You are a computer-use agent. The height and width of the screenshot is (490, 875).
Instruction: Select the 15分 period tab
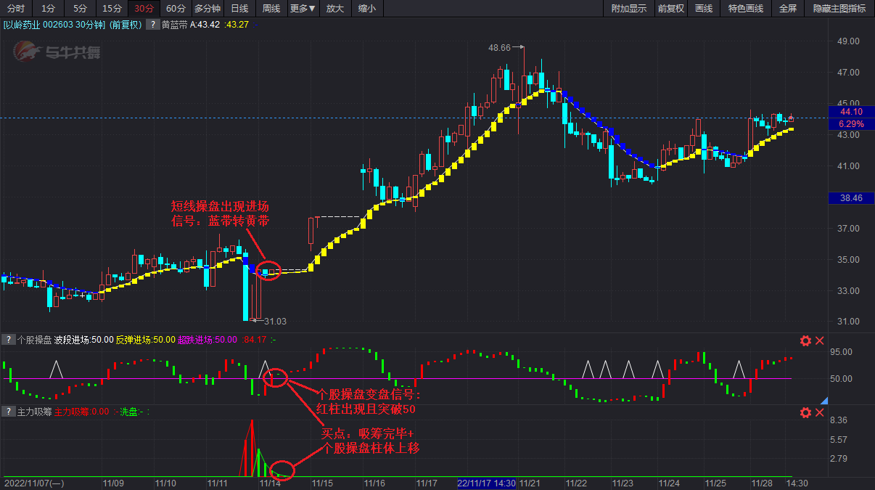pos(112,9)
